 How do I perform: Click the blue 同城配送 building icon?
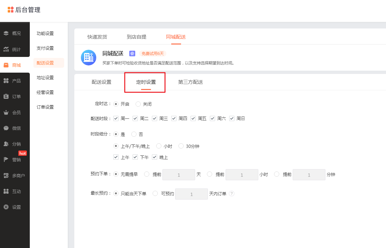click(89, 58)
